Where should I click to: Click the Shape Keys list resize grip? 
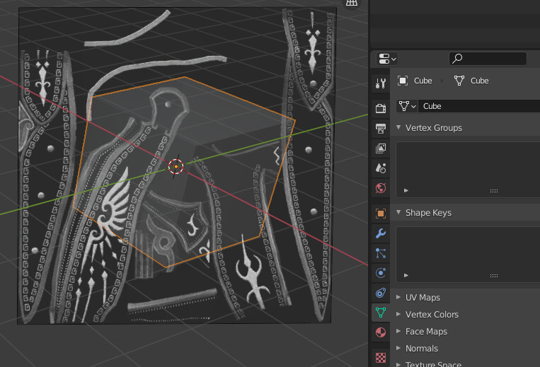[494, 276]
